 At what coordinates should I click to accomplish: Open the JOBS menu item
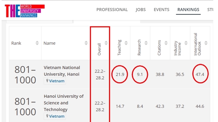tap(141, 10)
